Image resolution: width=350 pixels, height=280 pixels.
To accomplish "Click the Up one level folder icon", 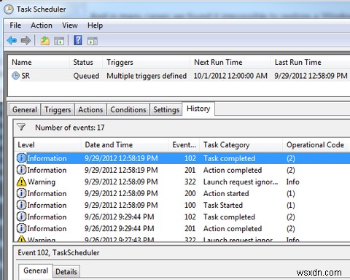I will [x=45, y=41].
